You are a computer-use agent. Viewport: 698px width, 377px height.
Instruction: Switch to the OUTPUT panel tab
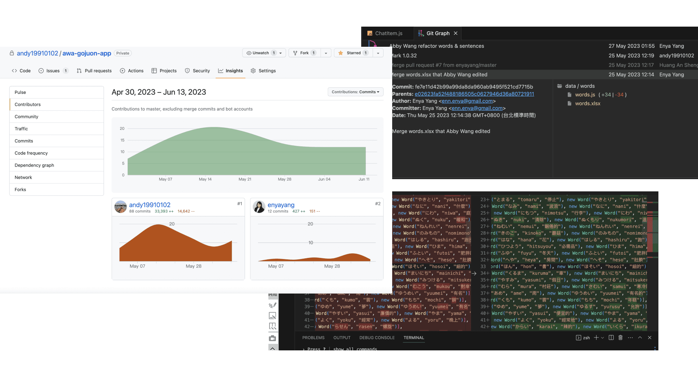[342, 338]
